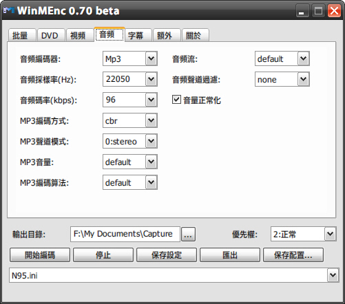Browse output folder with the ... button

(x=188, y=235)
